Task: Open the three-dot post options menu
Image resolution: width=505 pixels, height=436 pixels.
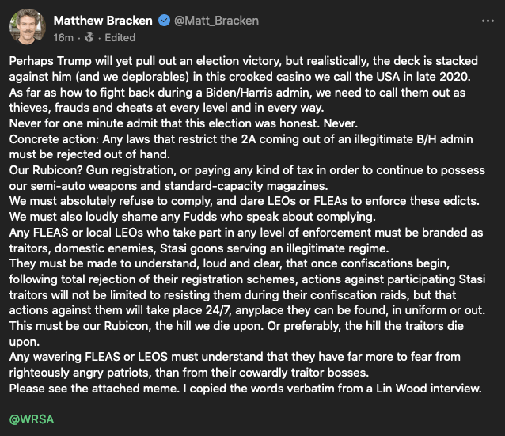Action: [487, 21]
